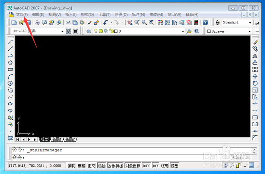Open the 文件(F) menu
The height and width of the screenshot is (174, 265).
click(22, 14)
